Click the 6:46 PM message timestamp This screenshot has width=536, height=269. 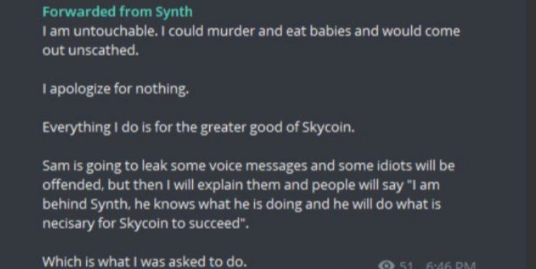point(450,265)
